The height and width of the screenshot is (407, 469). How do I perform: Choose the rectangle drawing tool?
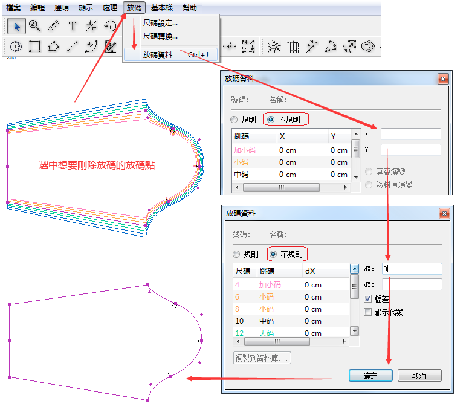(34, 46)
